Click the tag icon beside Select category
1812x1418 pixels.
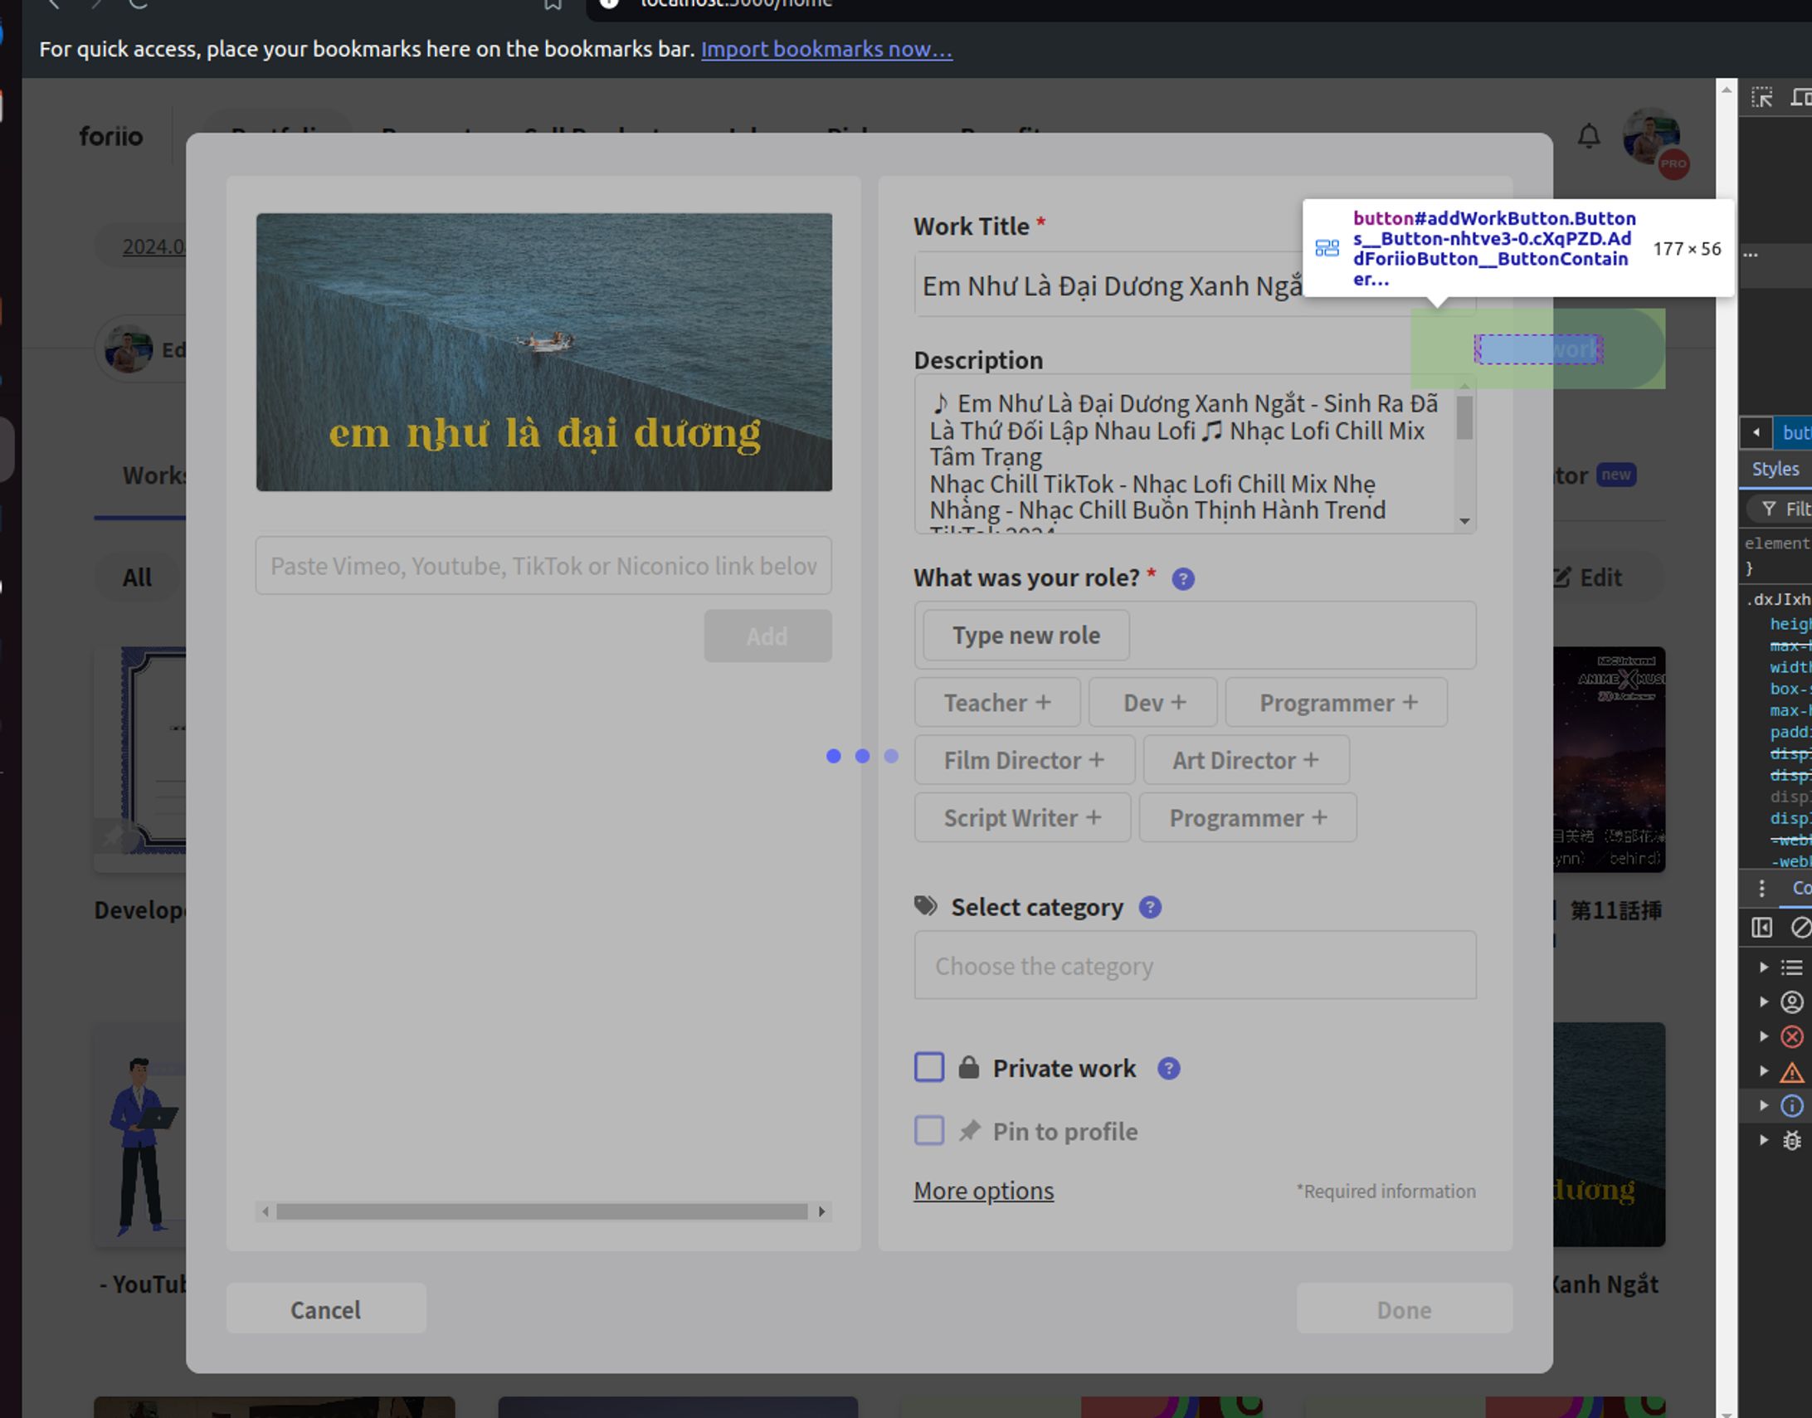coord(926,906)
